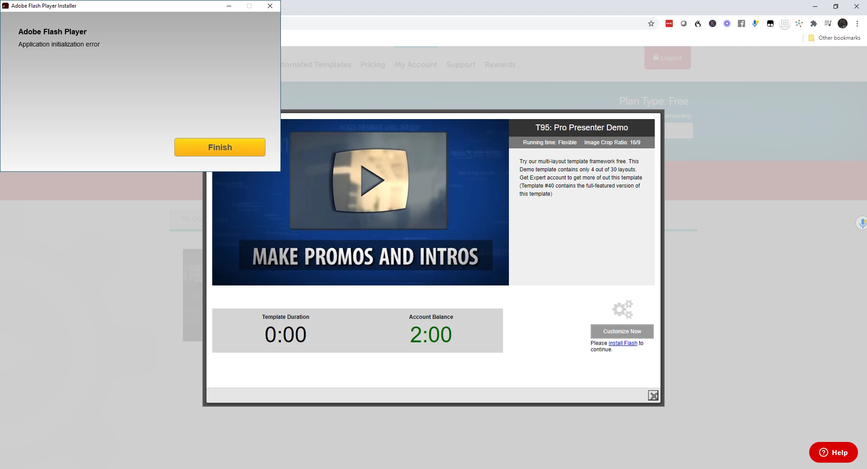Close the template dialog with the X icon
Image resolution: width=867 pixels, height=469 pixels.
click(653, 395)
